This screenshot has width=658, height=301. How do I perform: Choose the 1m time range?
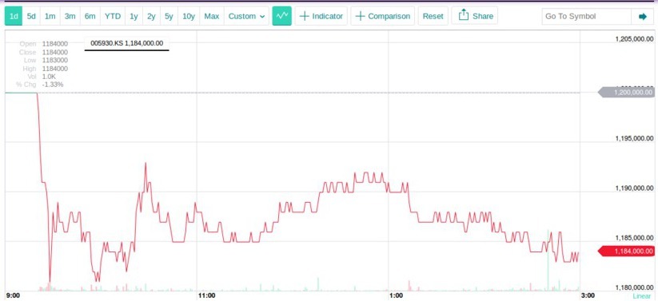(x=50, y=16)
